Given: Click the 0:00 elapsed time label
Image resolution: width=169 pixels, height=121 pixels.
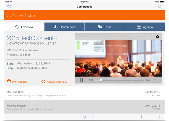Looking at the screenshot, I should click(x=91, y=80).
